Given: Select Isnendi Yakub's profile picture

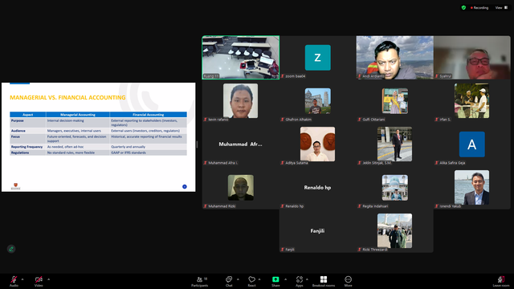Looking at the screenshot, I should 471,187.
